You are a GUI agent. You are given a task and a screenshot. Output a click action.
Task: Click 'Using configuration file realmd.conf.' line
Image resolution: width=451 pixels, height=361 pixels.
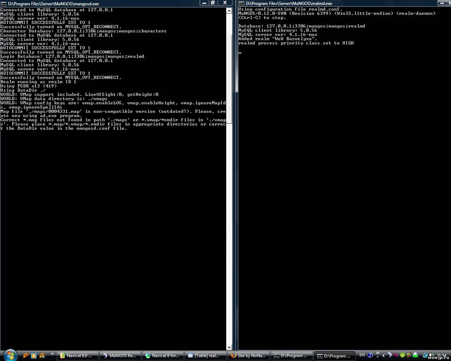click(x=290, y=9)
